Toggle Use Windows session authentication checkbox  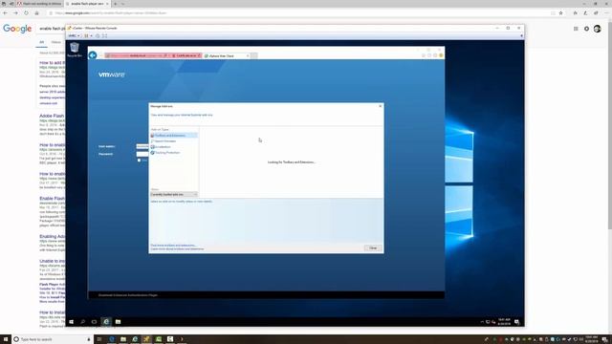(x=139, y=161)
